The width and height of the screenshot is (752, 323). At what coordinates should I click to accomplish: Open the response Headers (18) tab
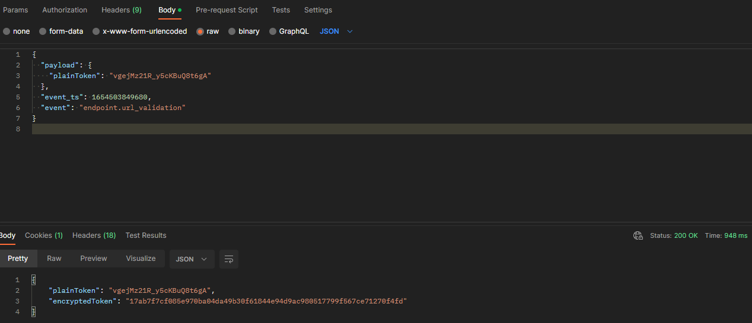(x=94, y=235)
